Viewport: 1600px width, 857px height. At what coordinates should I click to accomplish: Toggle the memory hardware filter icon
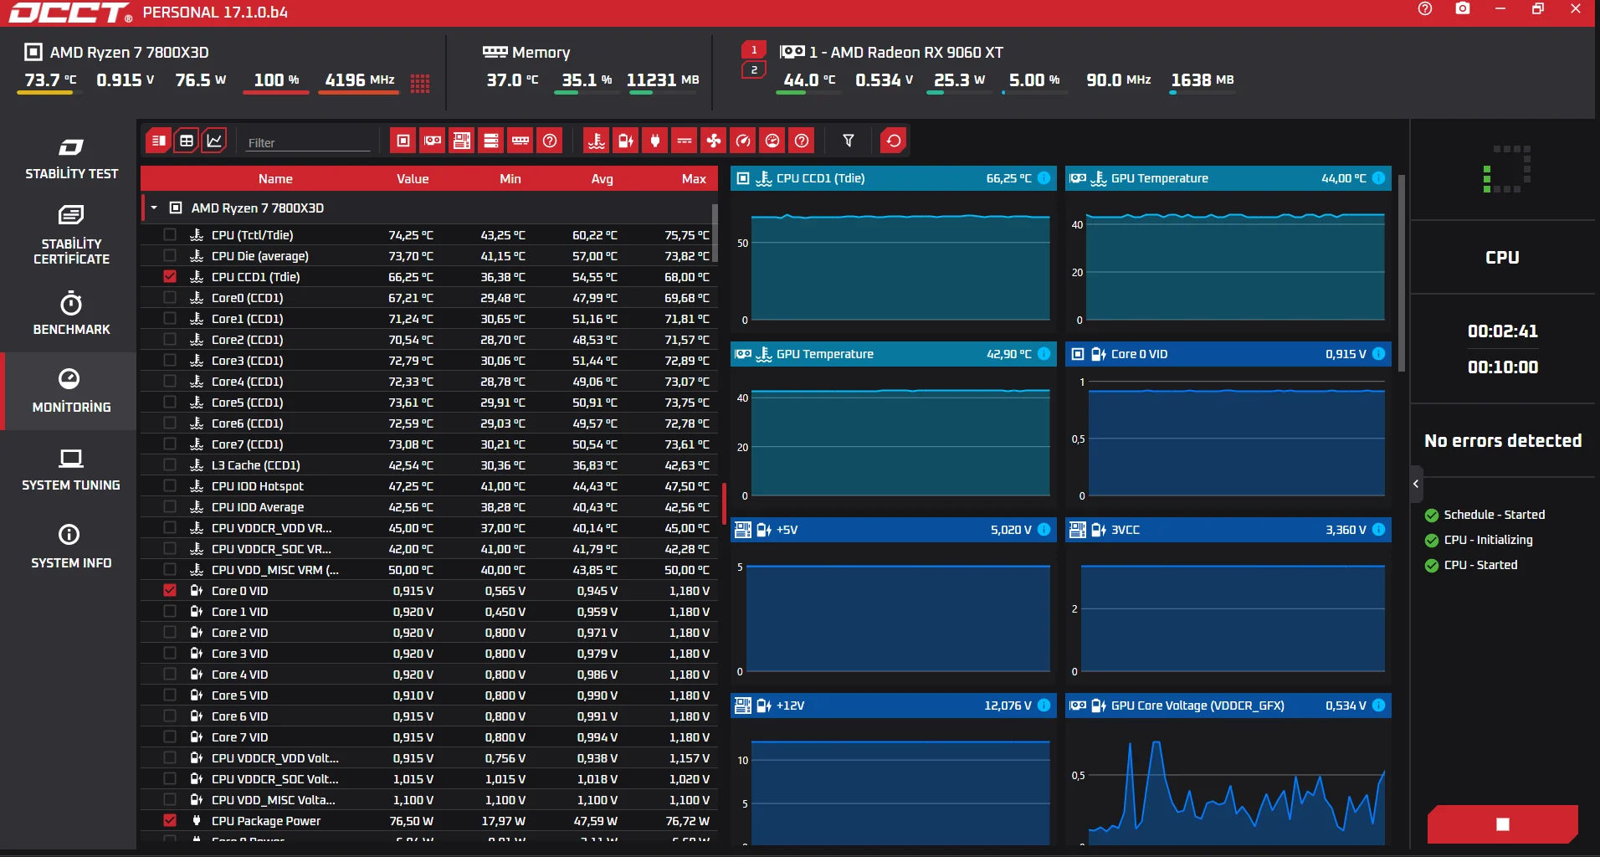point(521,141)
